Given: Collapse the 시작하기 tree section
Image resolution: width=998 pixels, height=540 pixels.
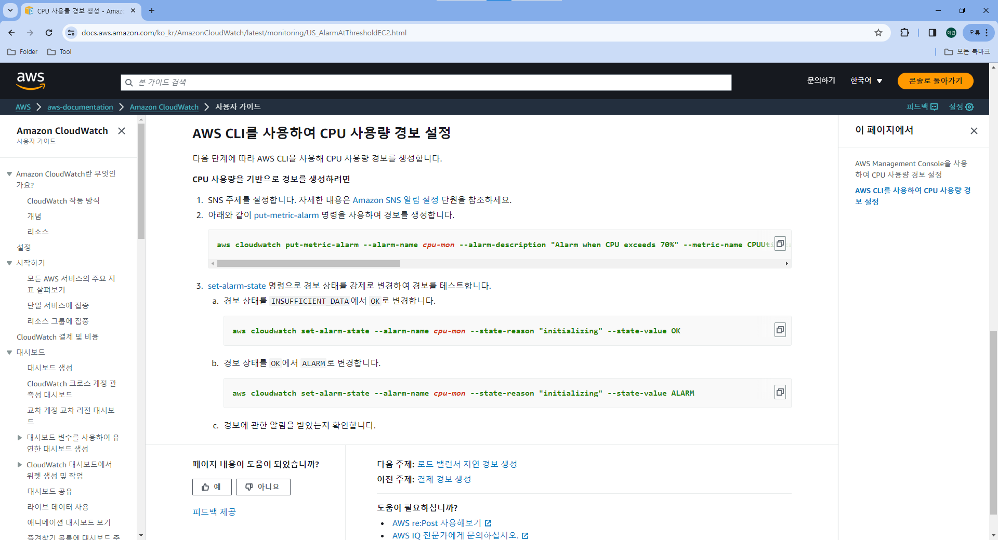Looking at the screenshot, I should (x=9, y=263).
